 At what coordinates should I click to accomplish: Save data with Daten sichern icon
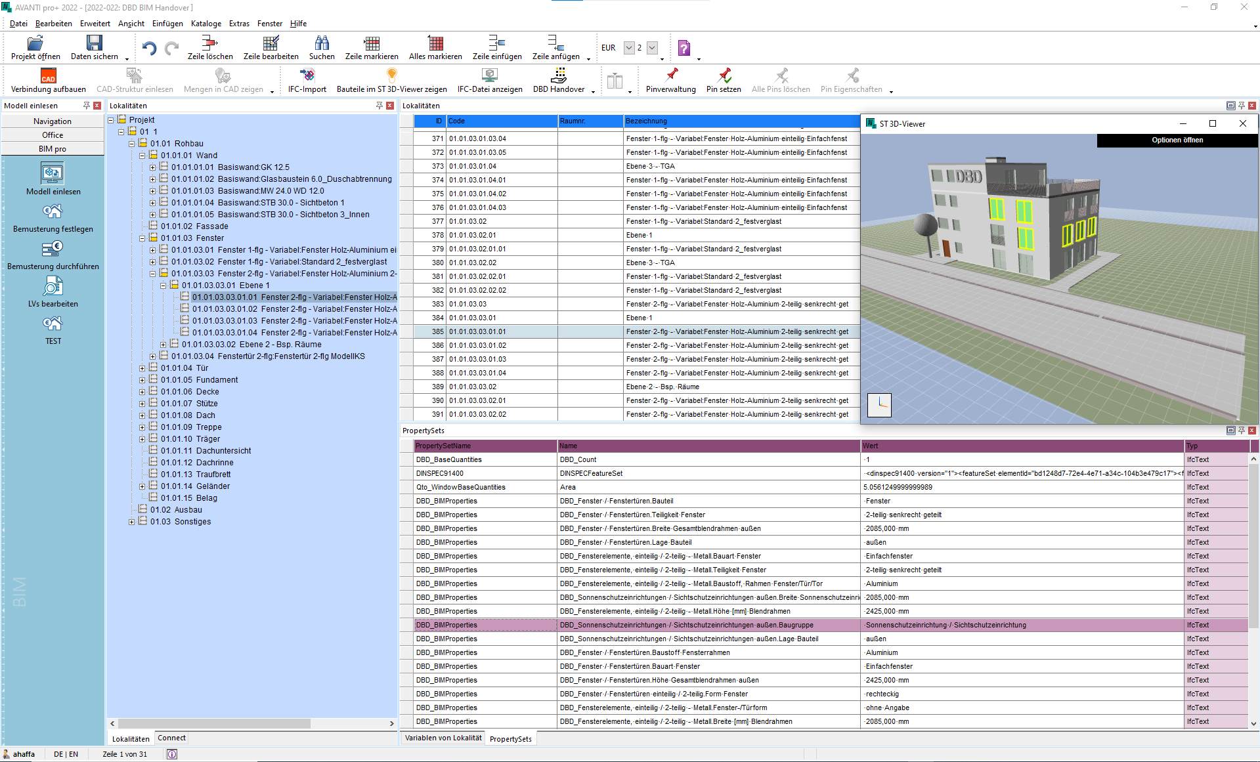click(x=95, y=44)
